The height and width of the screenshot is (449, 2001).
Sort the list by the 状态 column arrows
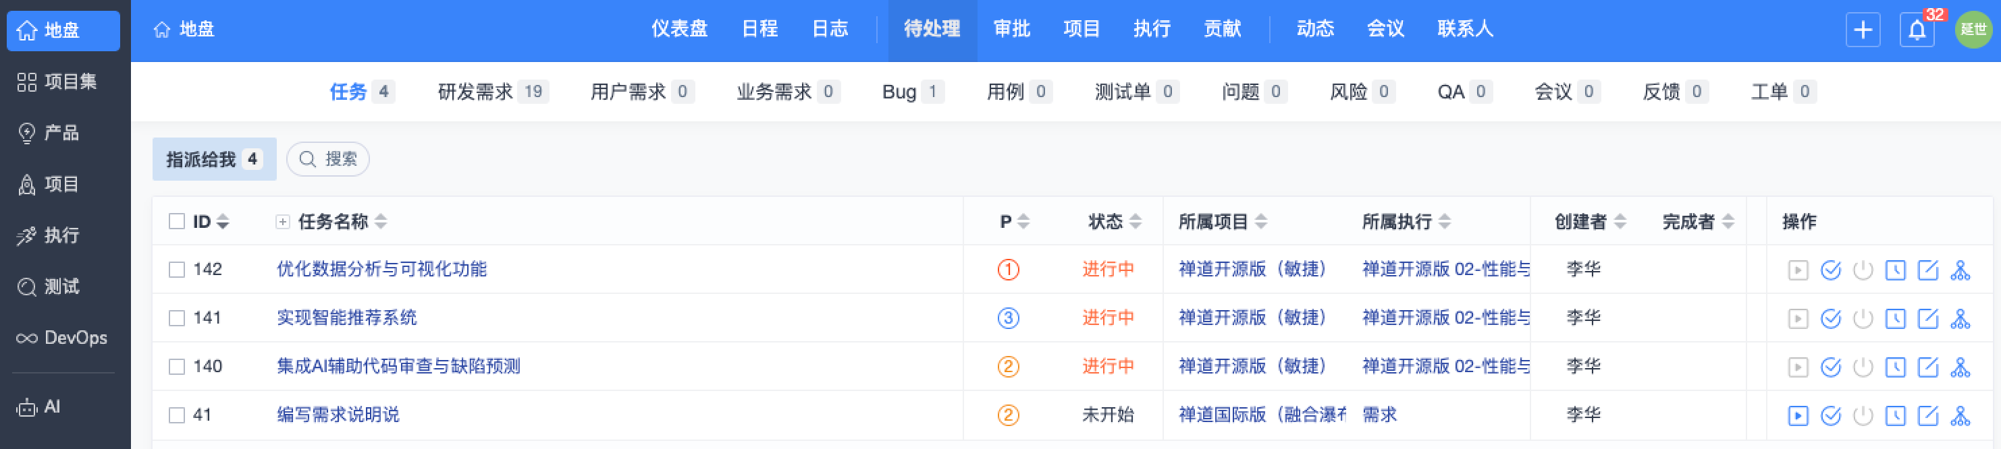(1135, 222)
